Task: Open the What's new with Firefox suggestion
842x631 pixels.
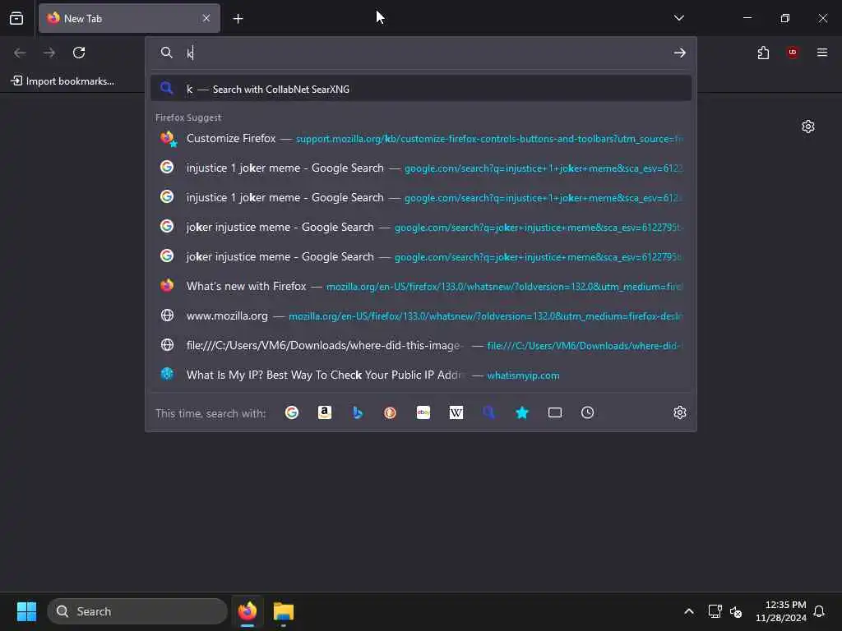Action: pyautogui.click(x=421, y=286)
